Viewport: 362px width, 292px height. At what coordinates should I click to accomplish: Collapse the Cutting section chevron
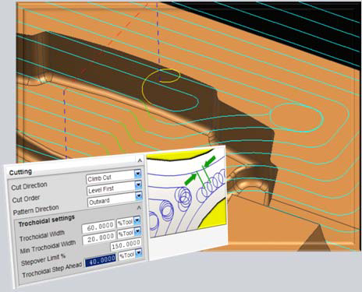[140, 160]
